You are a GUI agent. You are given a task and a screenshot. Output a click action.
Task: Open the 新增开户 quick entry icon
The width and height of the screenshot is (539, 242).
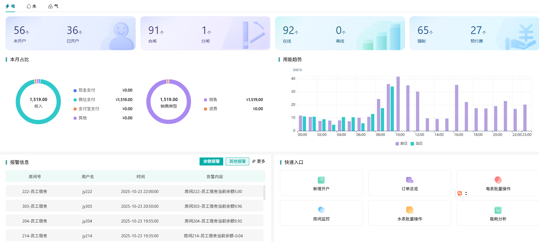pos(321,180)
